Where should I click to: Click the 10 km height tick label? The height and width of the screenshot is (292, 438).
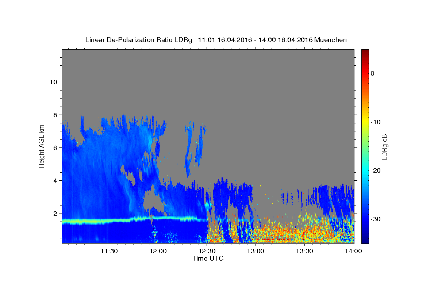[53, 82]
